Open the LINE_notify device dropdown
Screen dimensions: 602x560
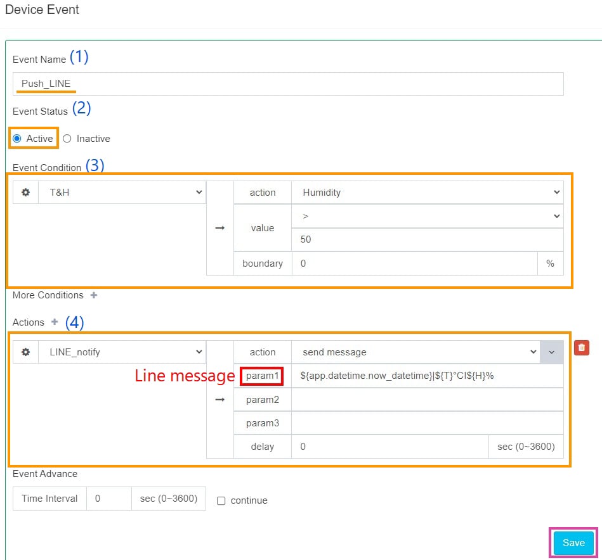pos(122,352)
